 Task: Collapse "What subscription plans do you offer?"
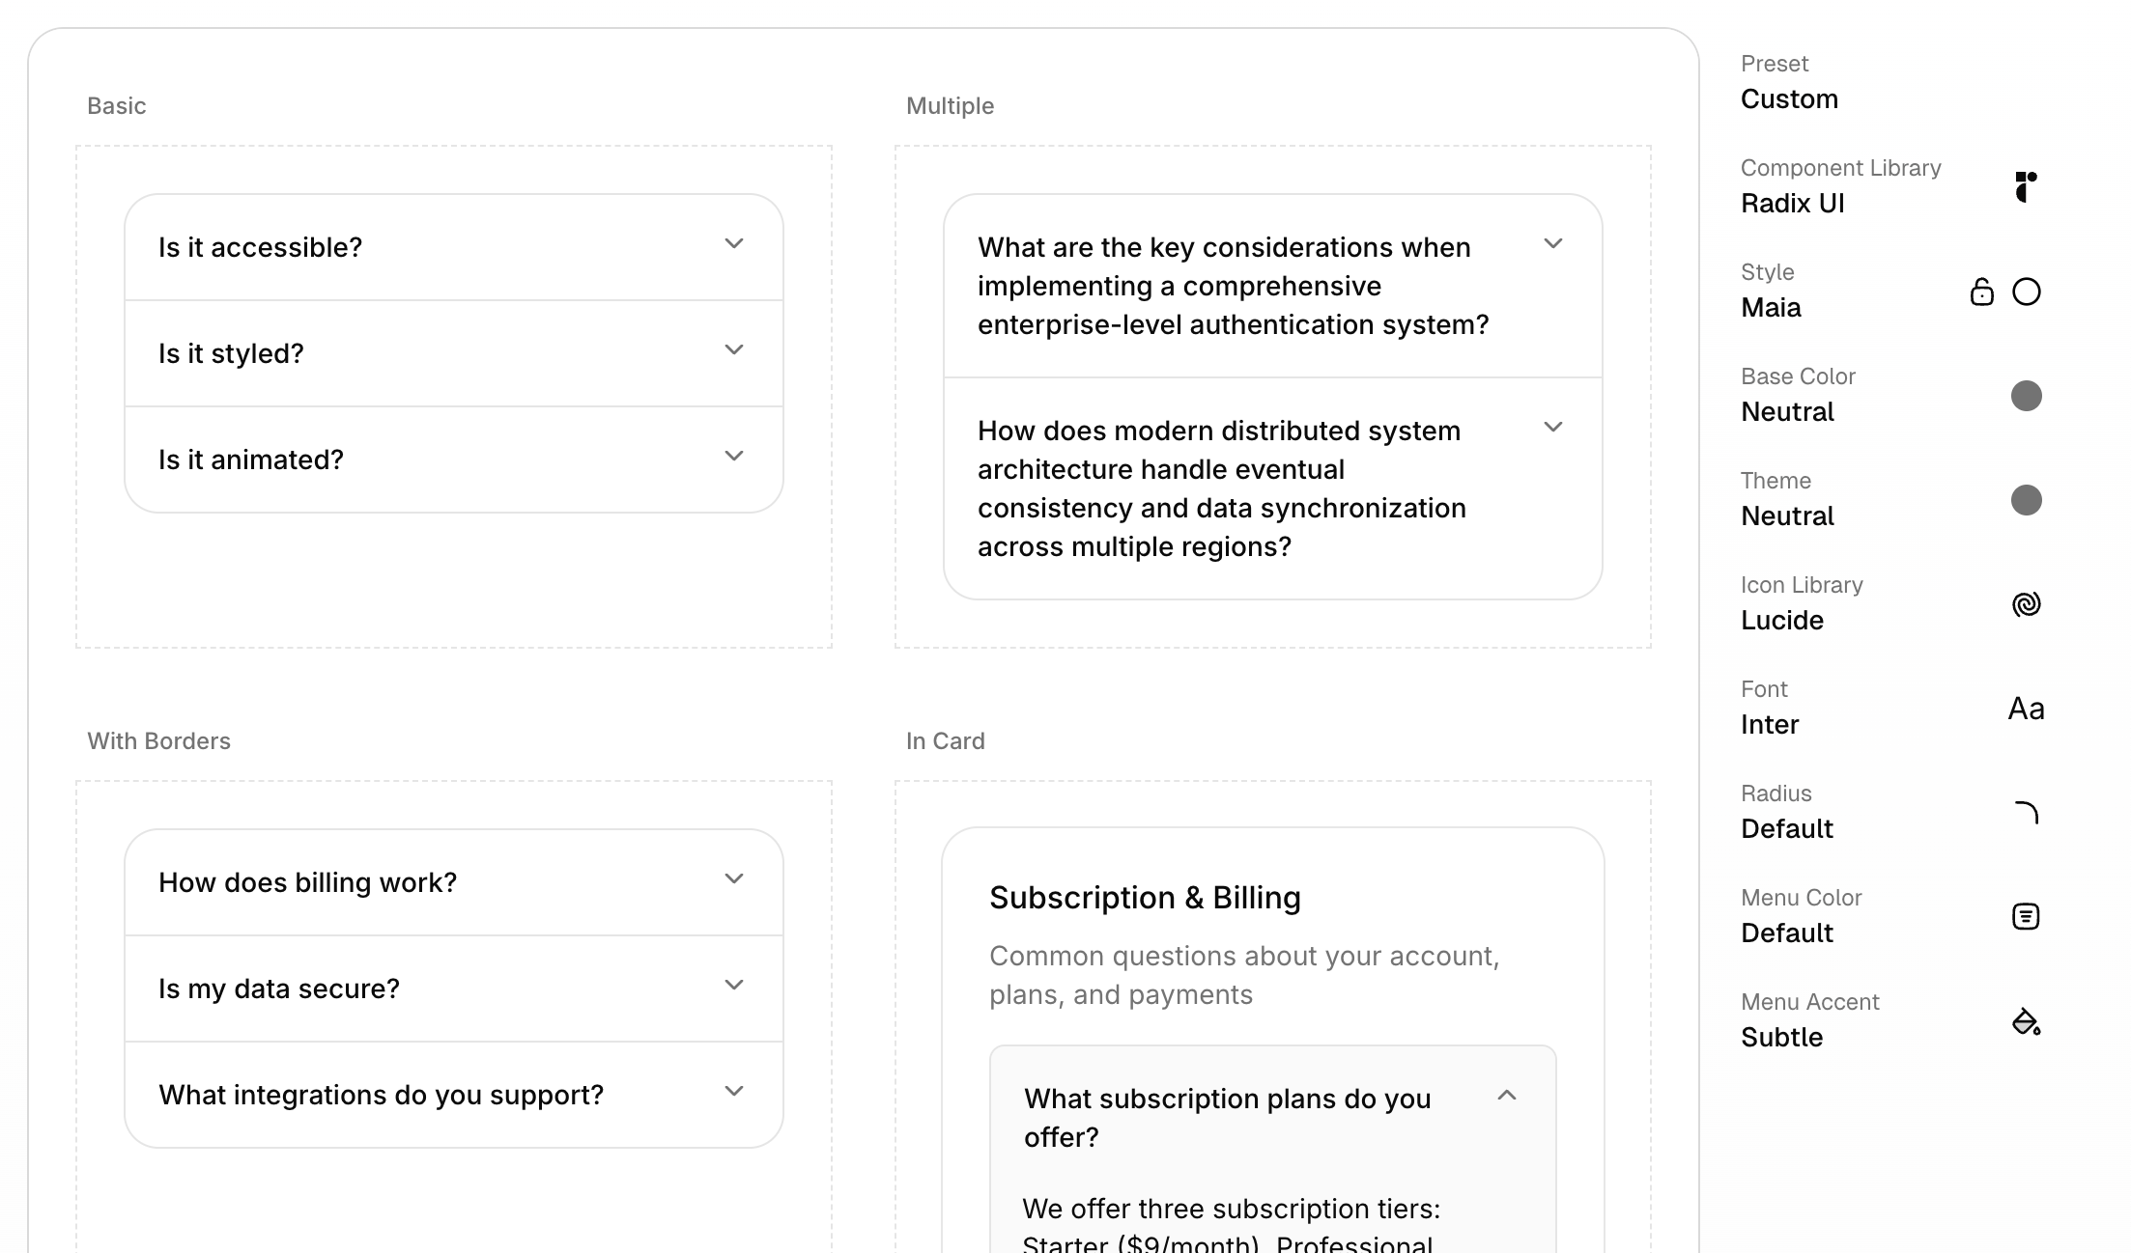click(x=1506, y=1096)
